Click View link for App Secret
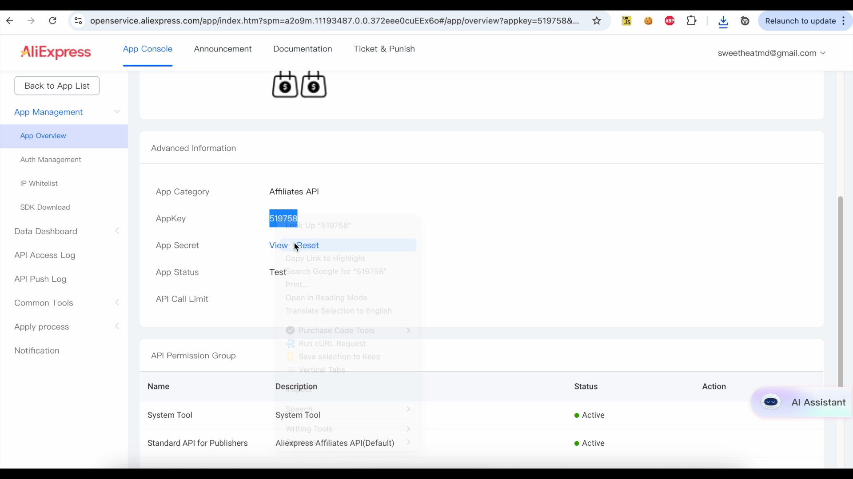The image size is (853, 479). pyautogui.click(x=279, y=246)
